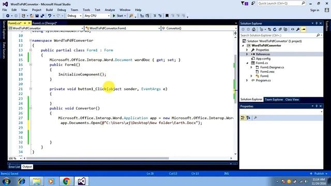
Task: Save the current file with Save icon
Action: tap(37, 16)
